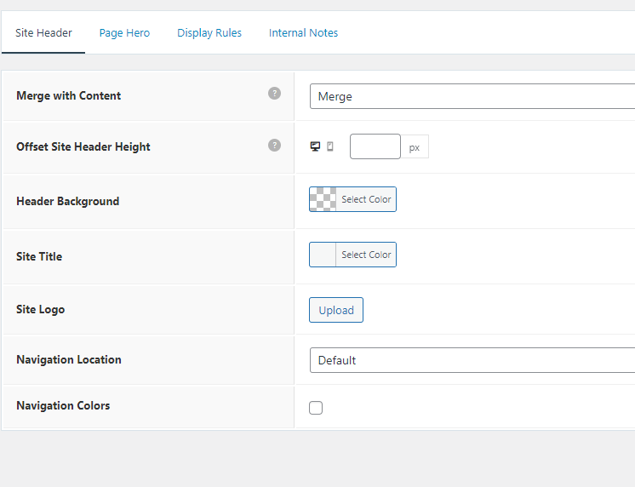Select the desktop device icon

click(315, 146)
